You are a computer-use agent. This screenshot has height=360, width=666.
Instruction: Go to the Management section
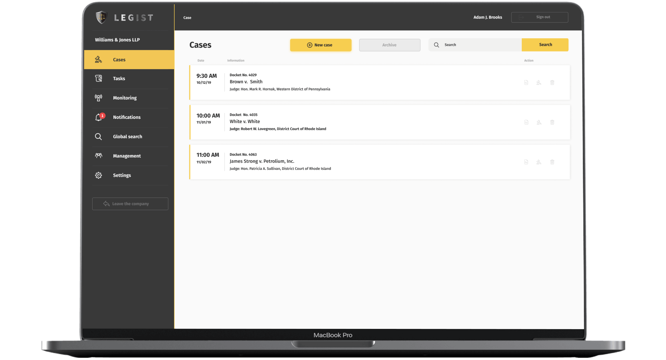click(x=129, y=156)
